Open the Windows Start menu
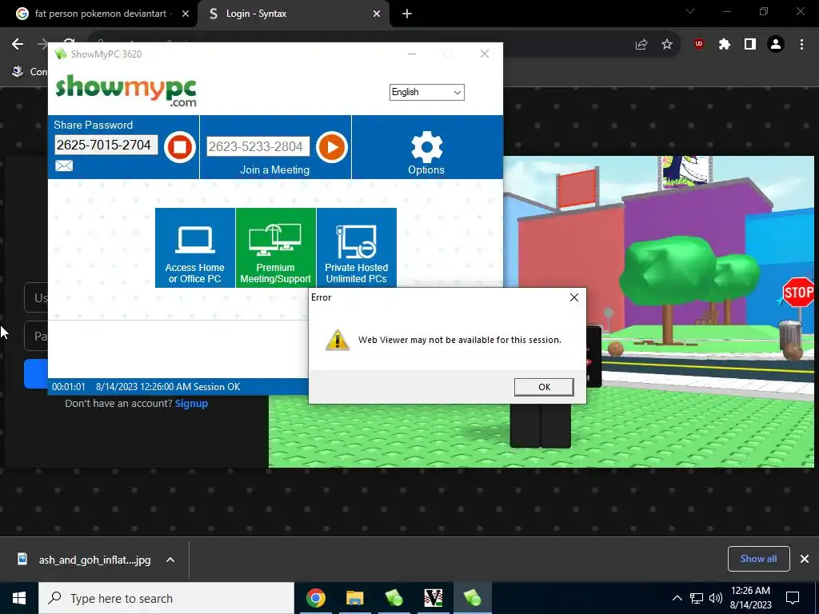 [x=19, y=598]
